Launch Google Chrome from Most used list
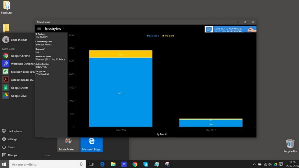Screen dimensions: 299x168 point(20,56)
